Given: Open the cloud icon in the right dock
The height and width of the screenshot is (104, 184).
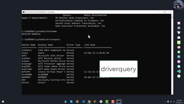Looking at the screenshot, I should click(179, 38).
